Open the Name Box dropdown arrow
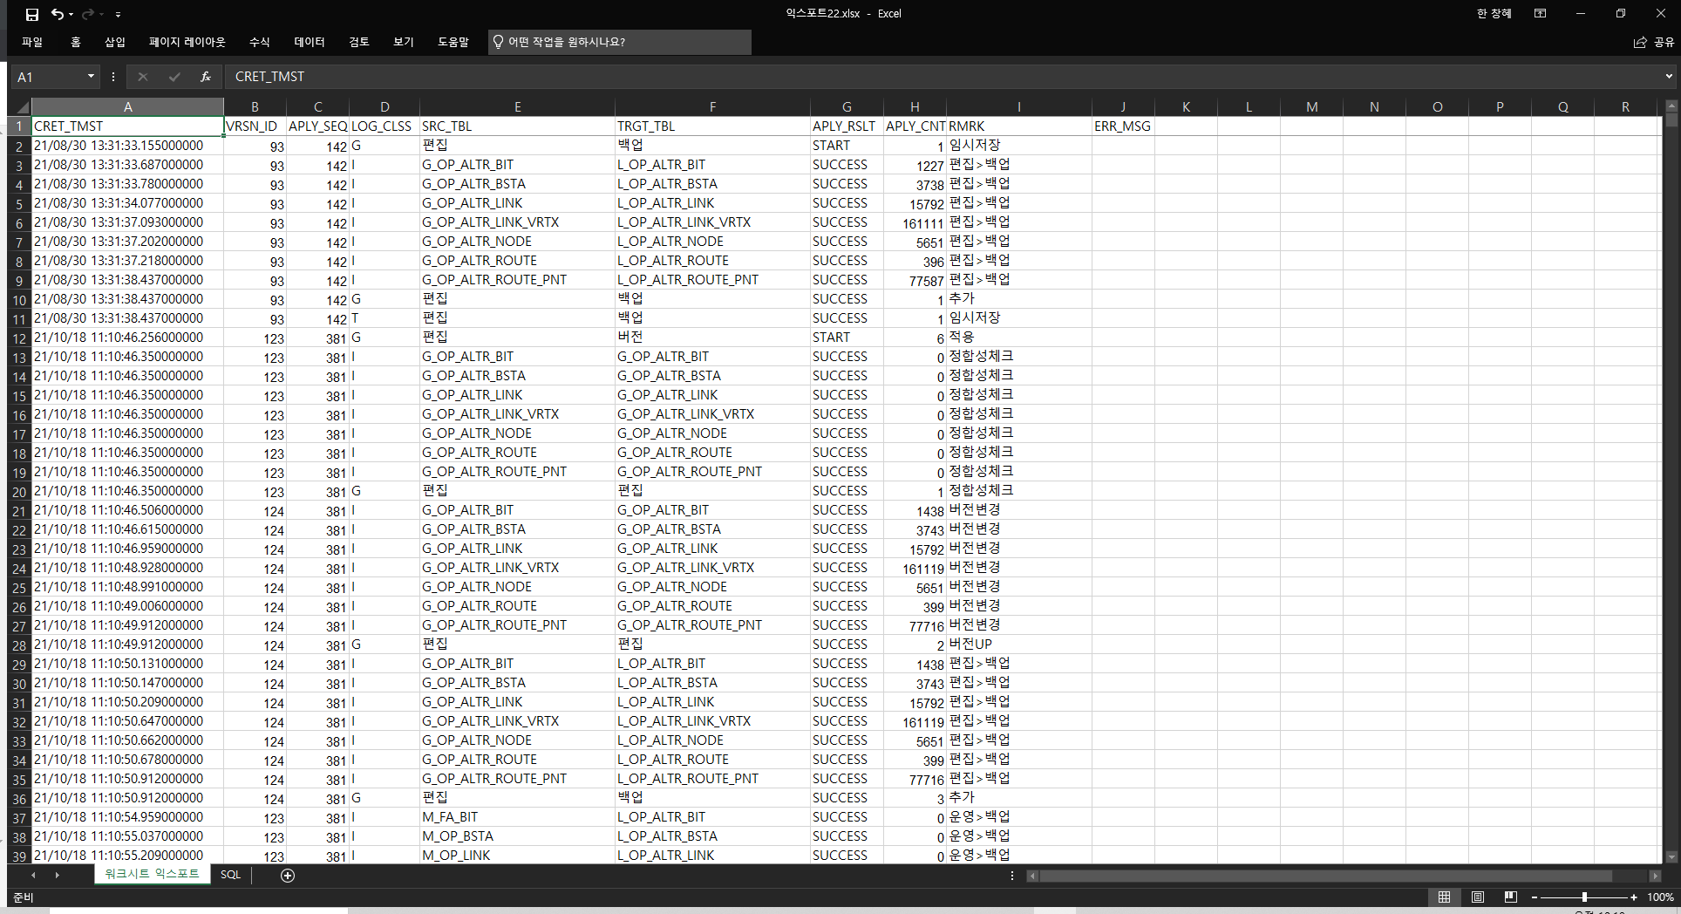Image resolution: width=1681 pixels, height=914 pixels. coord(91,77)
